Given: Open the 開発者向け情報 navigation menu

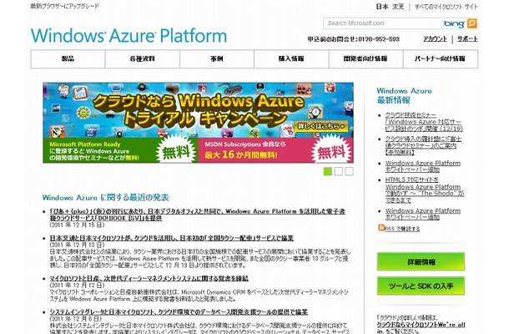Looking at the screenshot, I should tap(365, 58).
